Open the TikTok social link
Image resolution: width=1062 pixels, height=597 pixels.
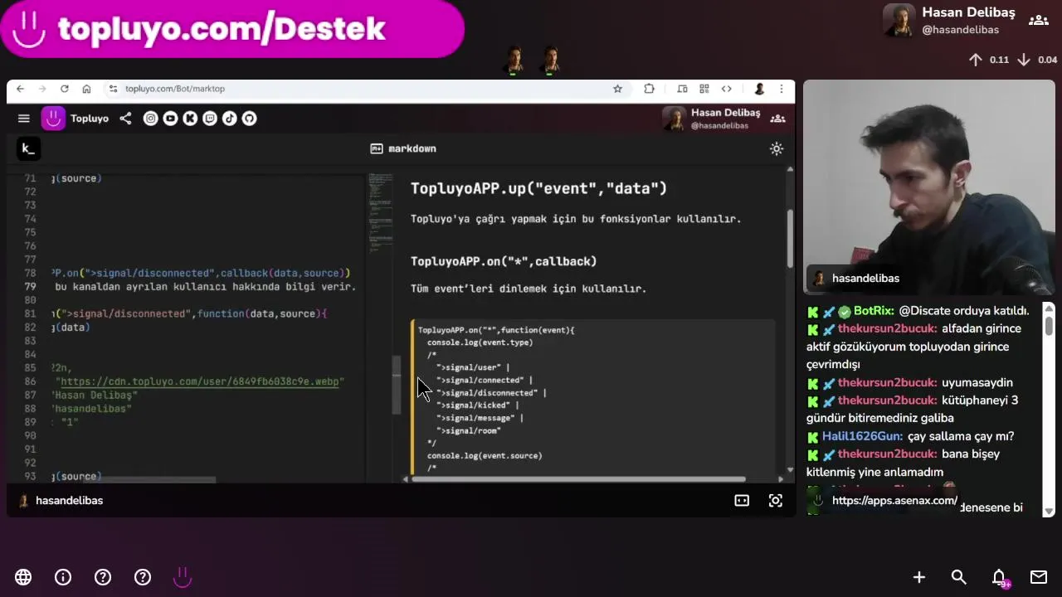[x=229, y=119]
